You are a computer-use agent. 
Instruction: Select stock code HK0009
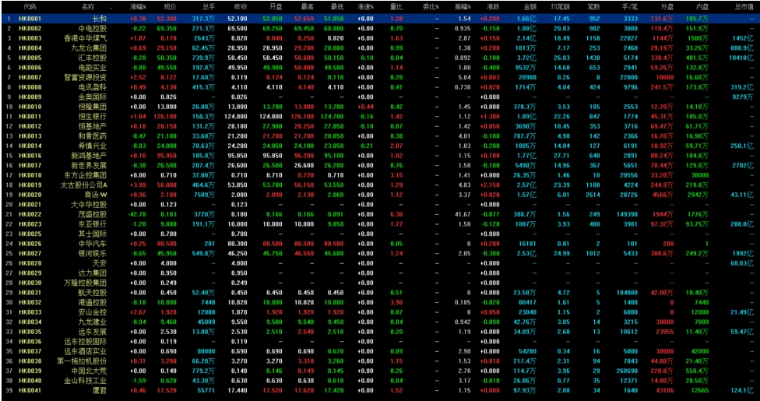30,97
